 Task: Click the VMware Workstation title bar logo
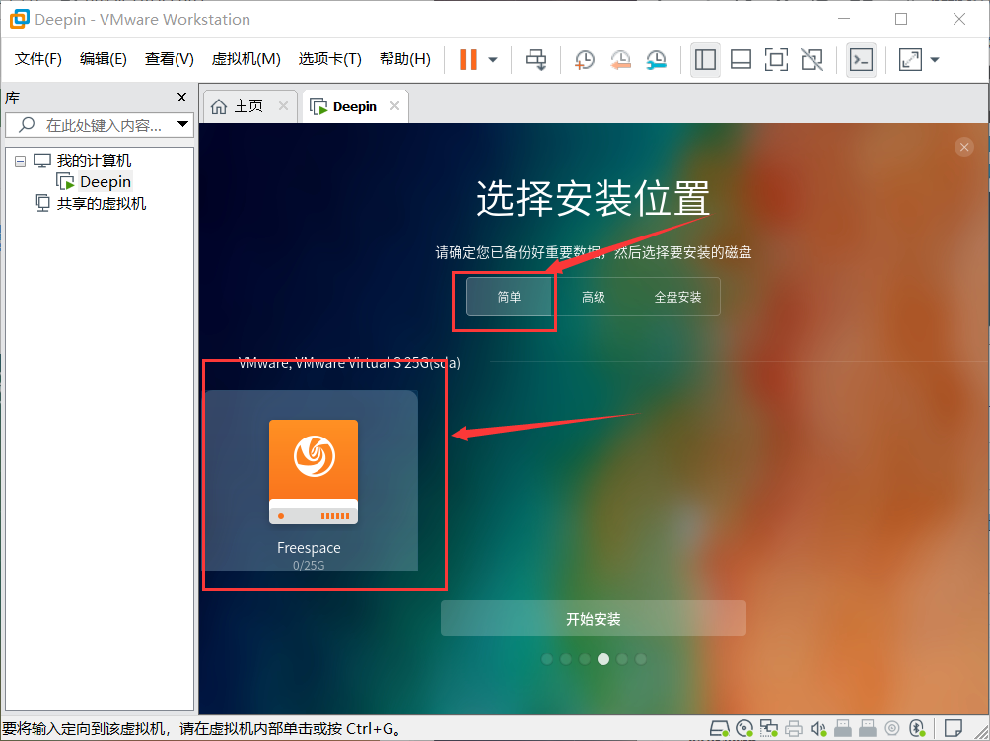click(x=19, y=19)
